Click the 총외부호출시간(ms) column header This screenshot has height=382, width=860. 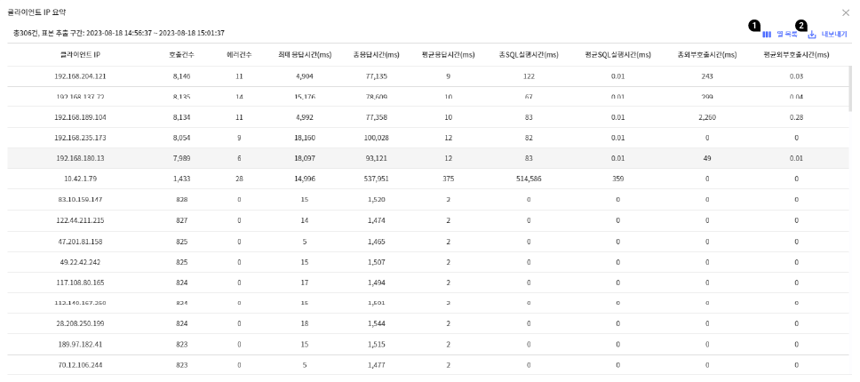(x=707, y=55)
